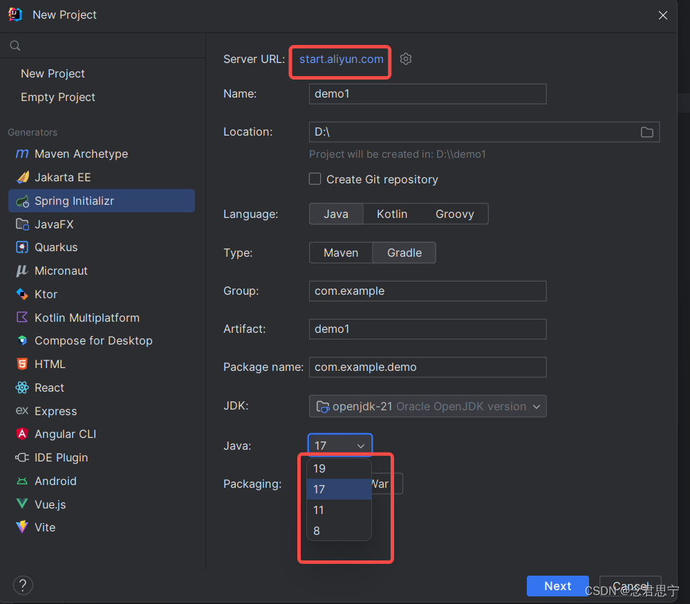Click the IDE Plugin plug icon
The height and width of the screenshot is (604, 690).
pos(22,457)
